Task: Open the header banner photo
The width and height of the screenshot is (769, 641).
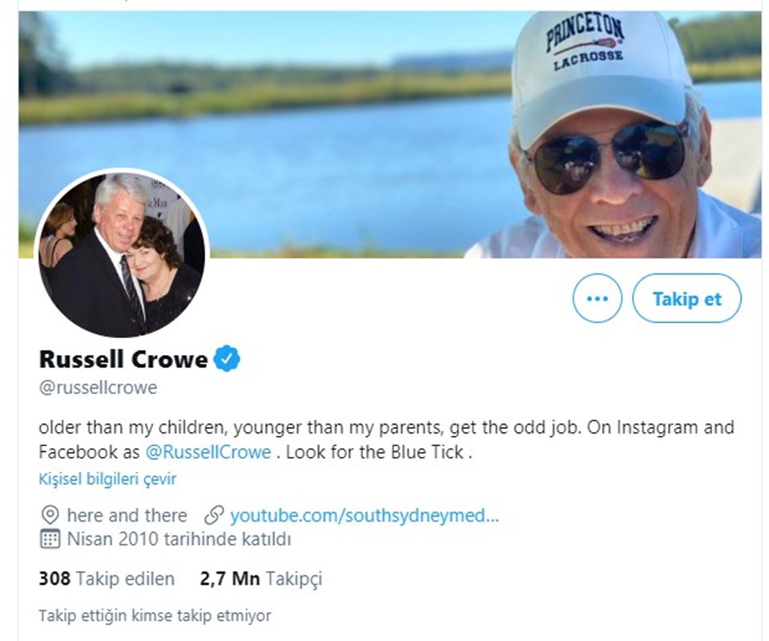Action: 390,135
